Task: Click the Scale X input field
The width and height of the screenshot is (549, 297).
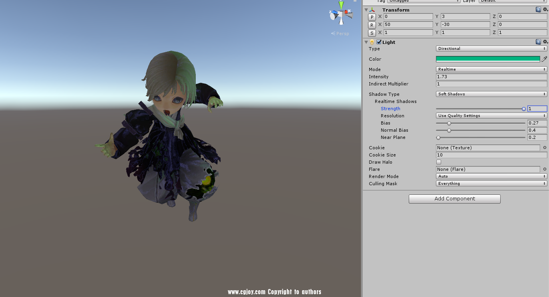Action: click(408, 33)
